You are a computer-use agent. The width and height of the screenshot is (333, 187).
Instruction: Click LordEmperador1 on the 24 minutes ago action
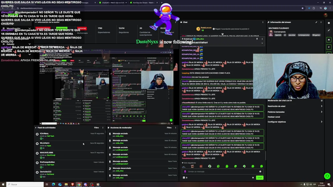click(x=122, y=150)
